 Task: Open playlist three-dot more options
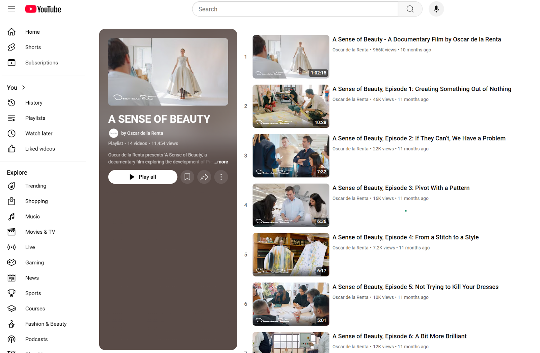(x=221, y=177)
